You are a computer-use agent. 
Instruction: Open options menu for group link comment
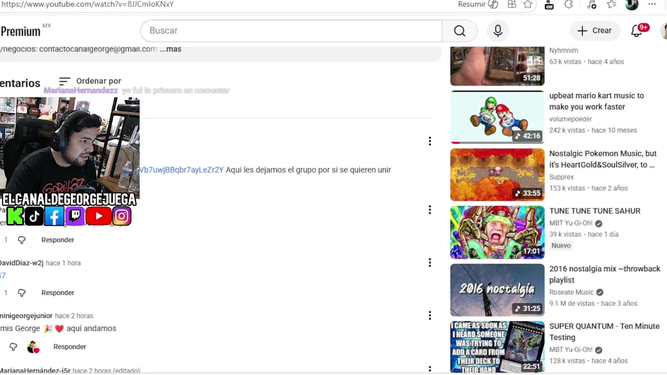click(x=429, y=141)
